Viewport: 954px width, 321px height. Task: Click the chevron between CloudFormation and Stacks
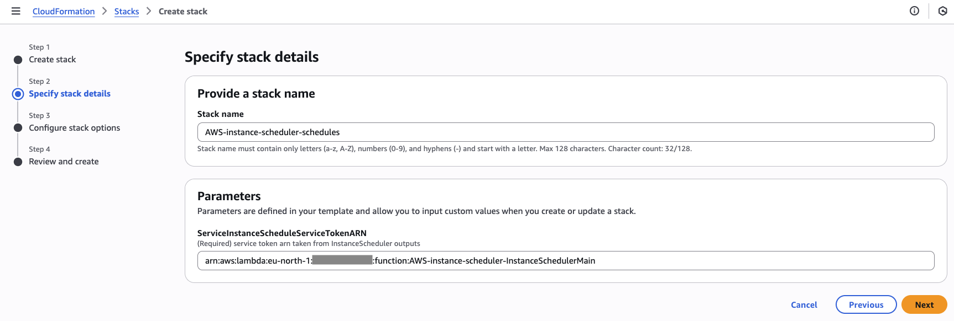(105, 11)
